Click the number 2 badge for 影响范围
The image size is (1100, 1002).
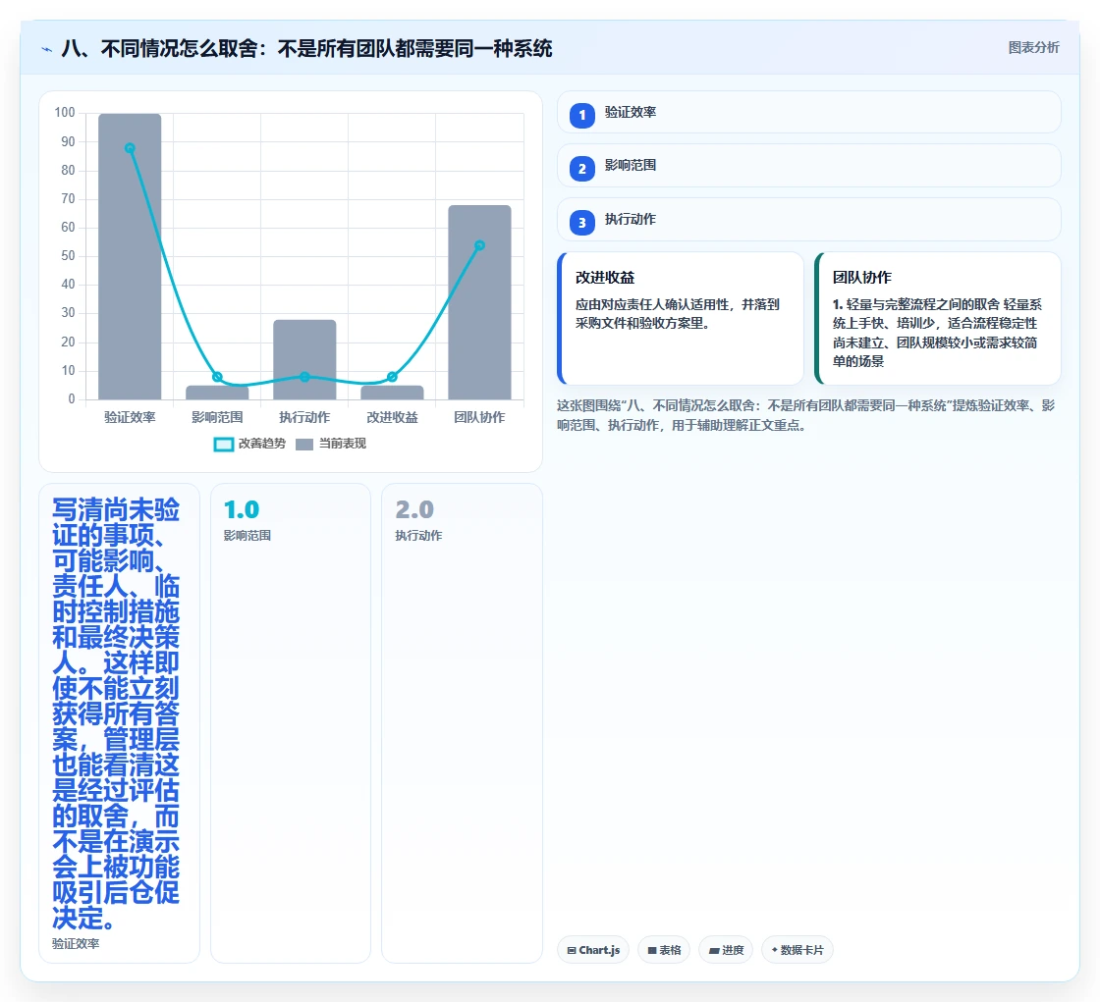pyautogui.click(x=582, y=169)
